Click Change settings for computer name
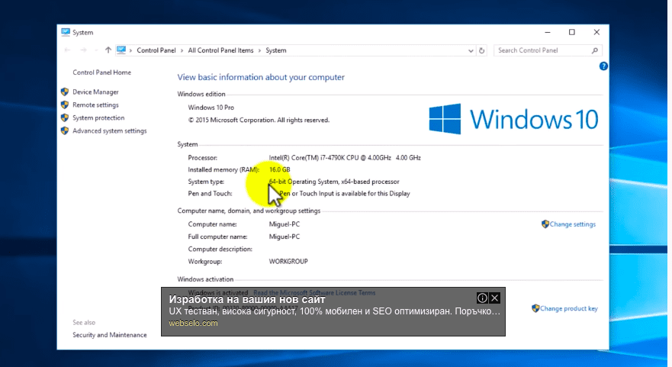The width and height of the screenshot is (672, 367). click(572, 224)
